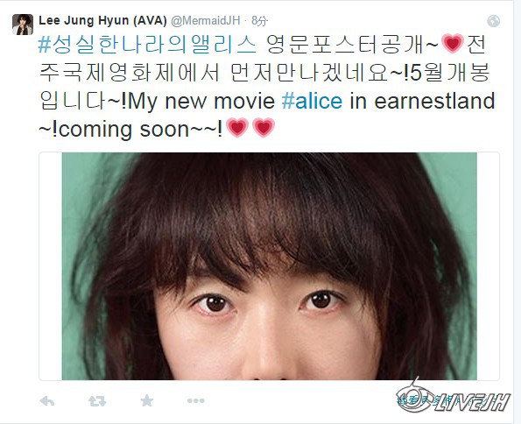Retweet the Alice in Earnestland post

click(97, 401)
